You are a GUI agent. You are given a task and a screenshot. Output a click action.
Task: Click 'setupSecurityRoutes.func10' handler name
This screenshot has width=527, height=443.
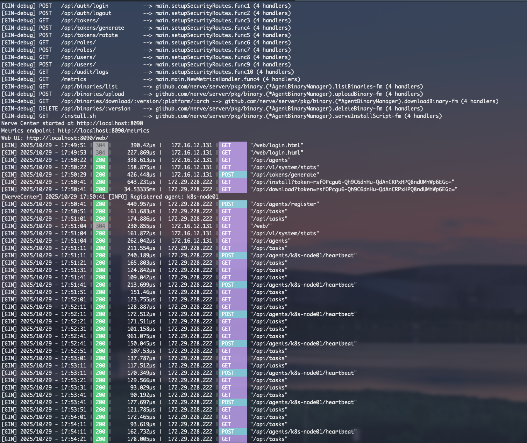(212, 72)
